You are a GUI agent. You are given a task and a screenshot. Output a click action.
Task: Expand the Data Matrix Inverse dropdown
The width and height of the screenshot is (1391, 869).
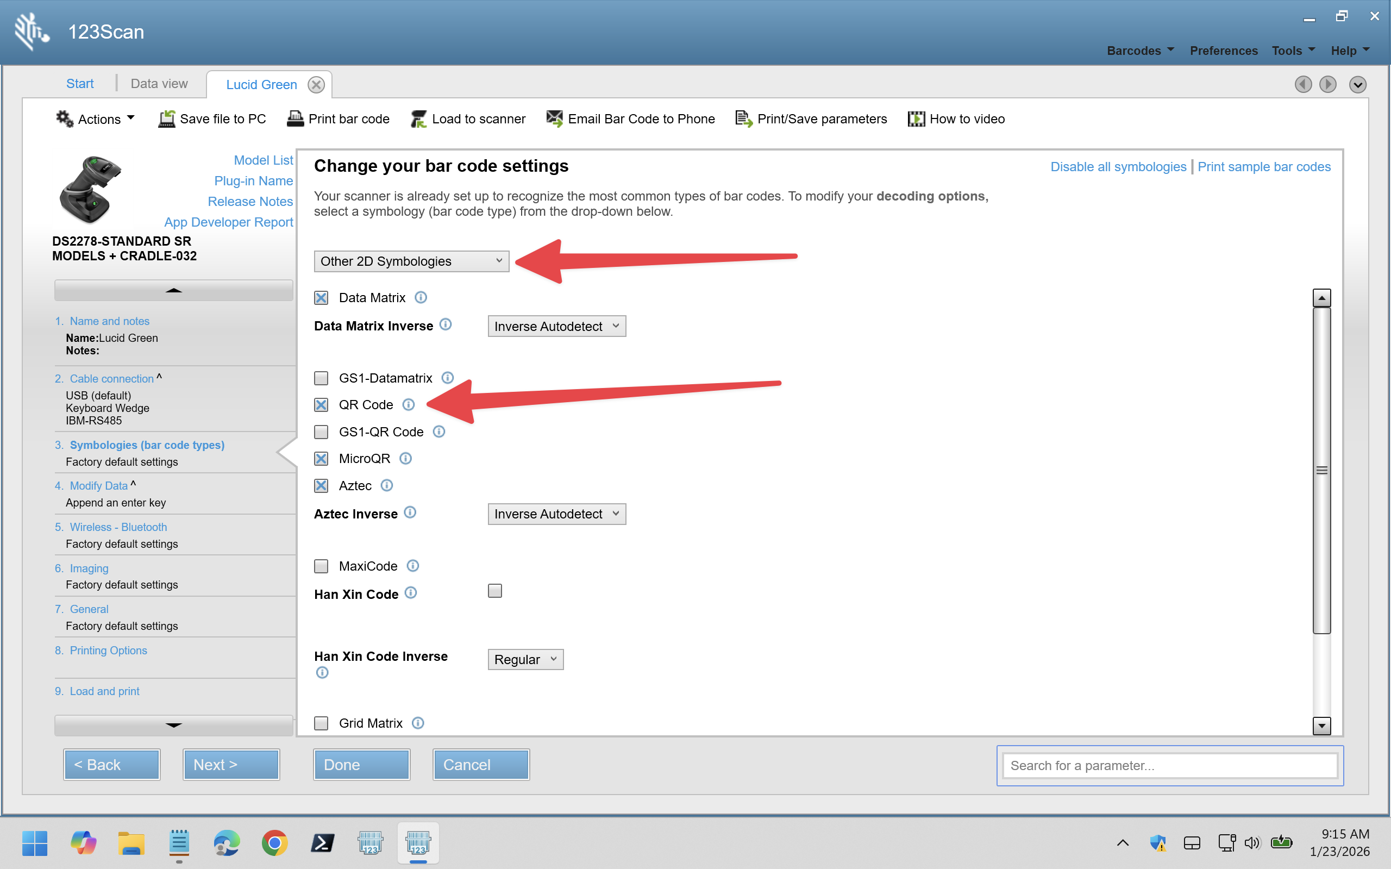[556, 327]
